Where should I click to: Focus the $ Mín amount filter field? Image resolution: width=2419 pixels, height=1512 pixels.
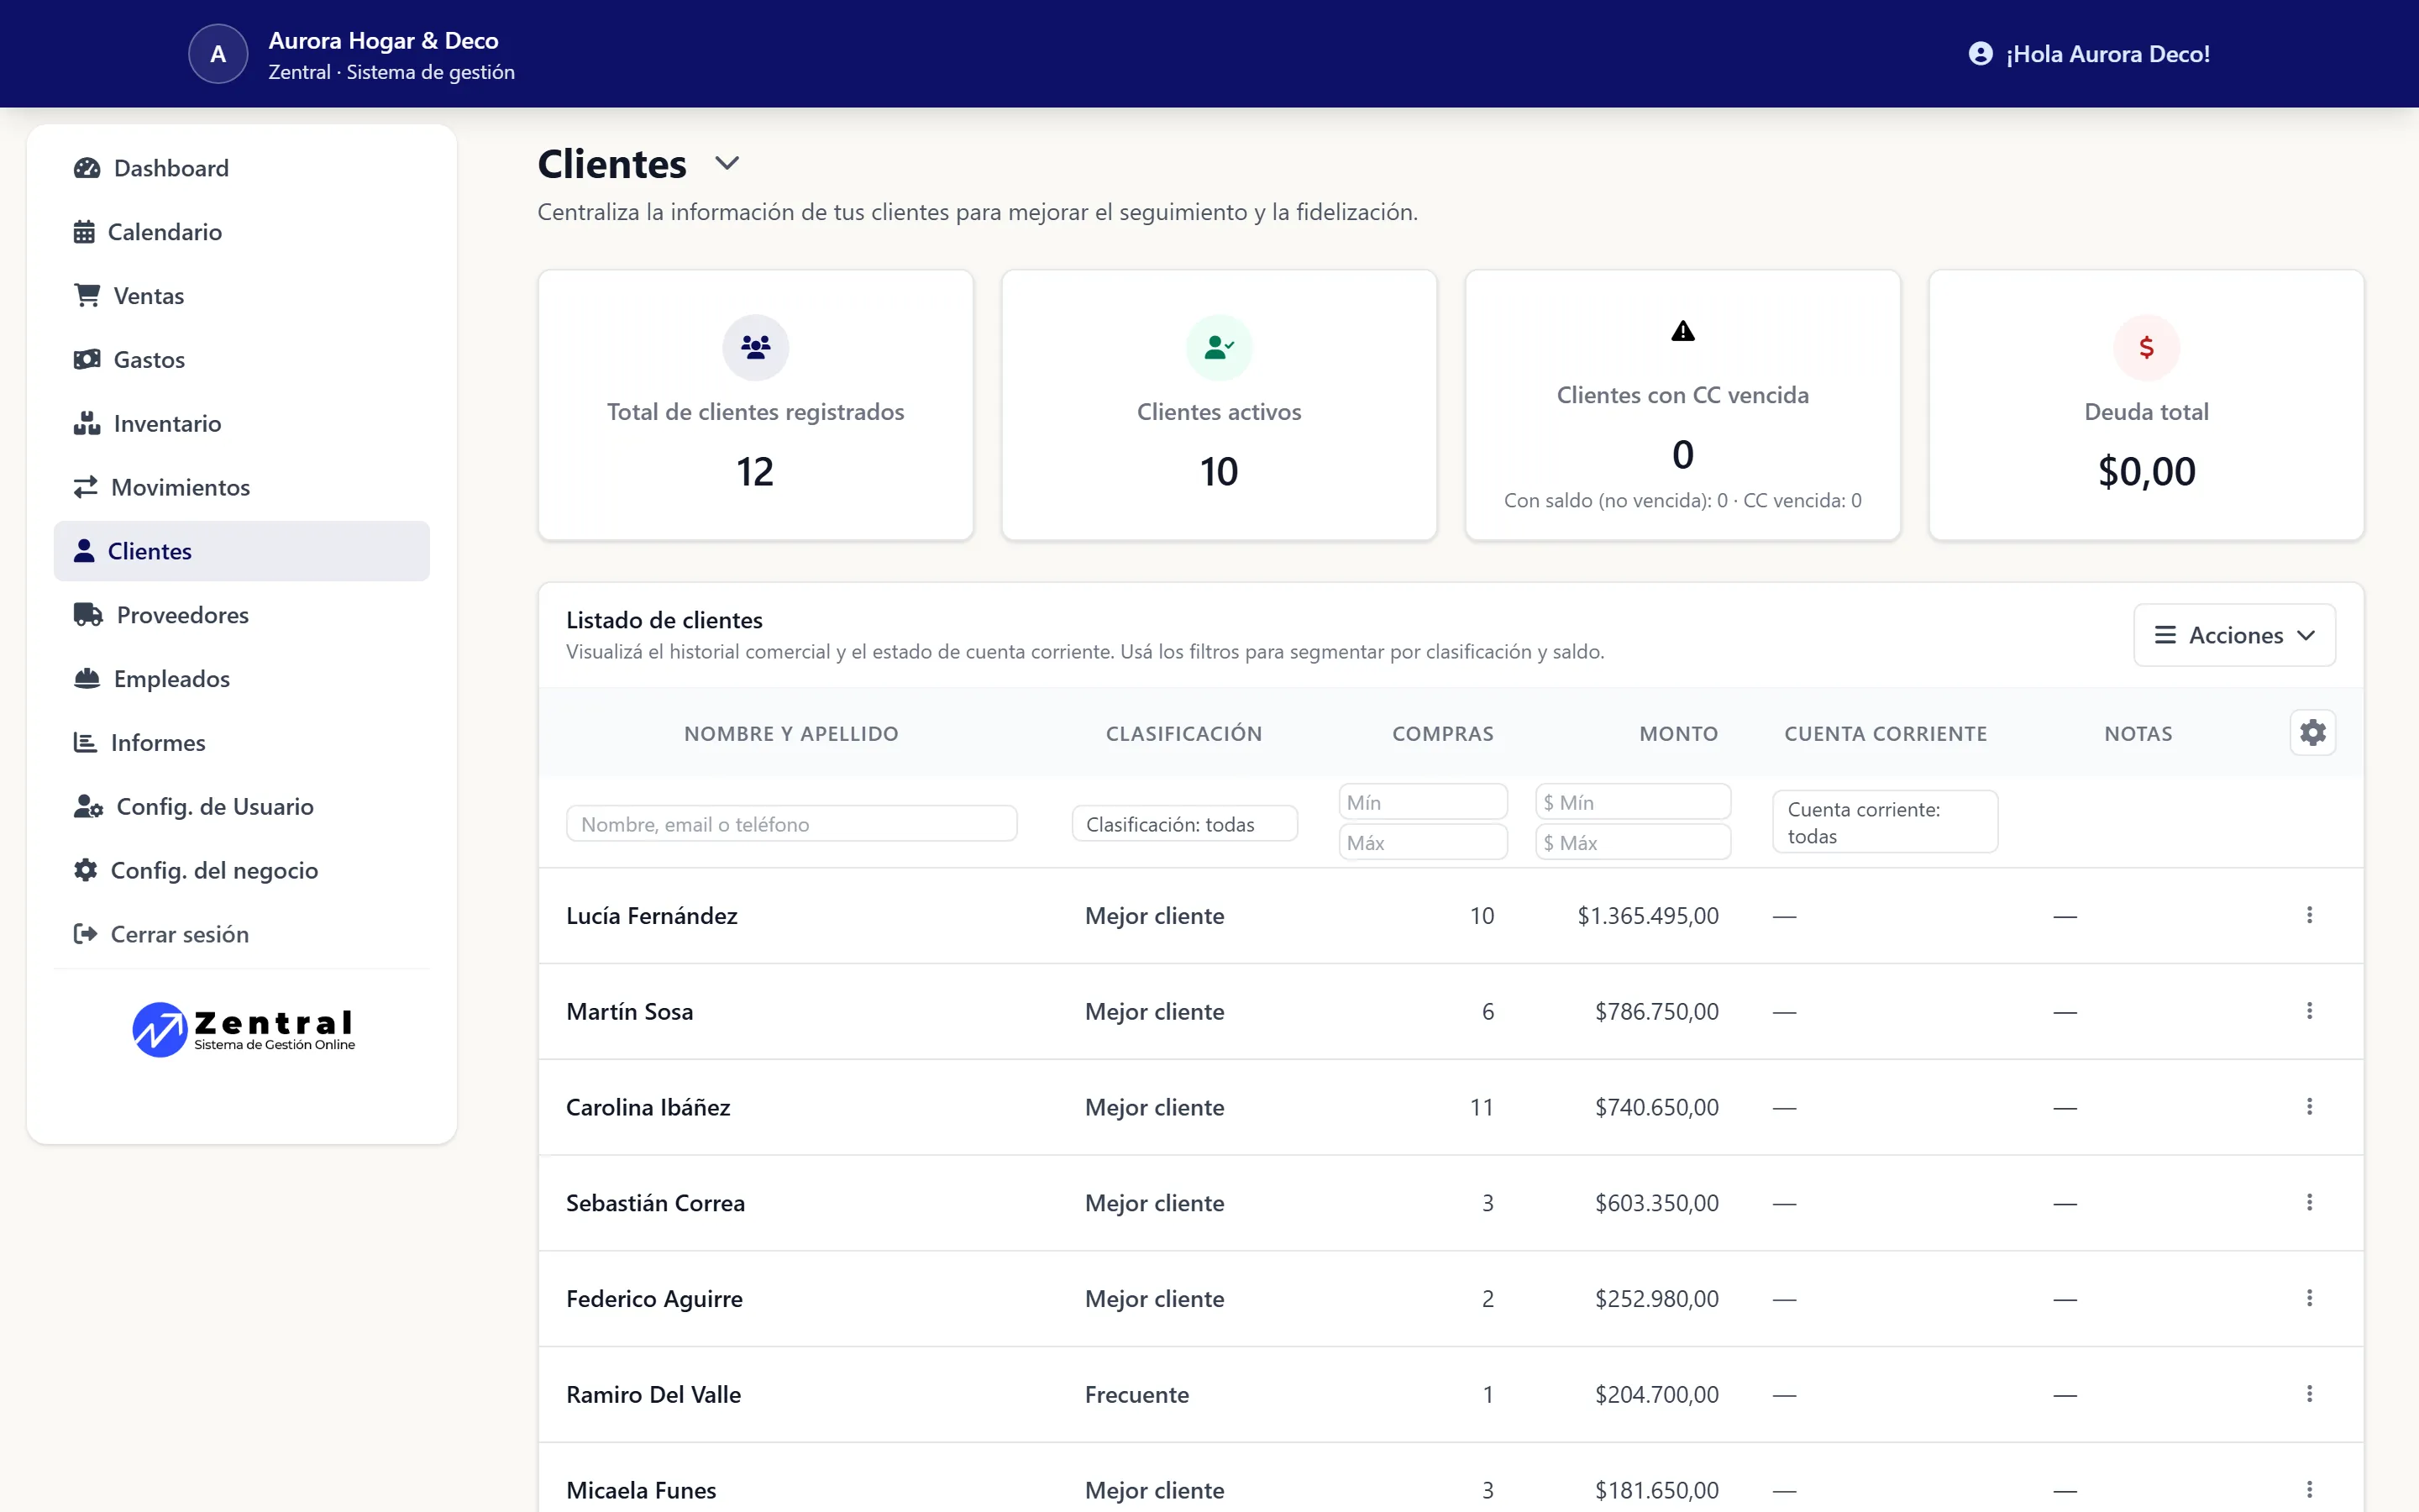tap(1634, 802)
